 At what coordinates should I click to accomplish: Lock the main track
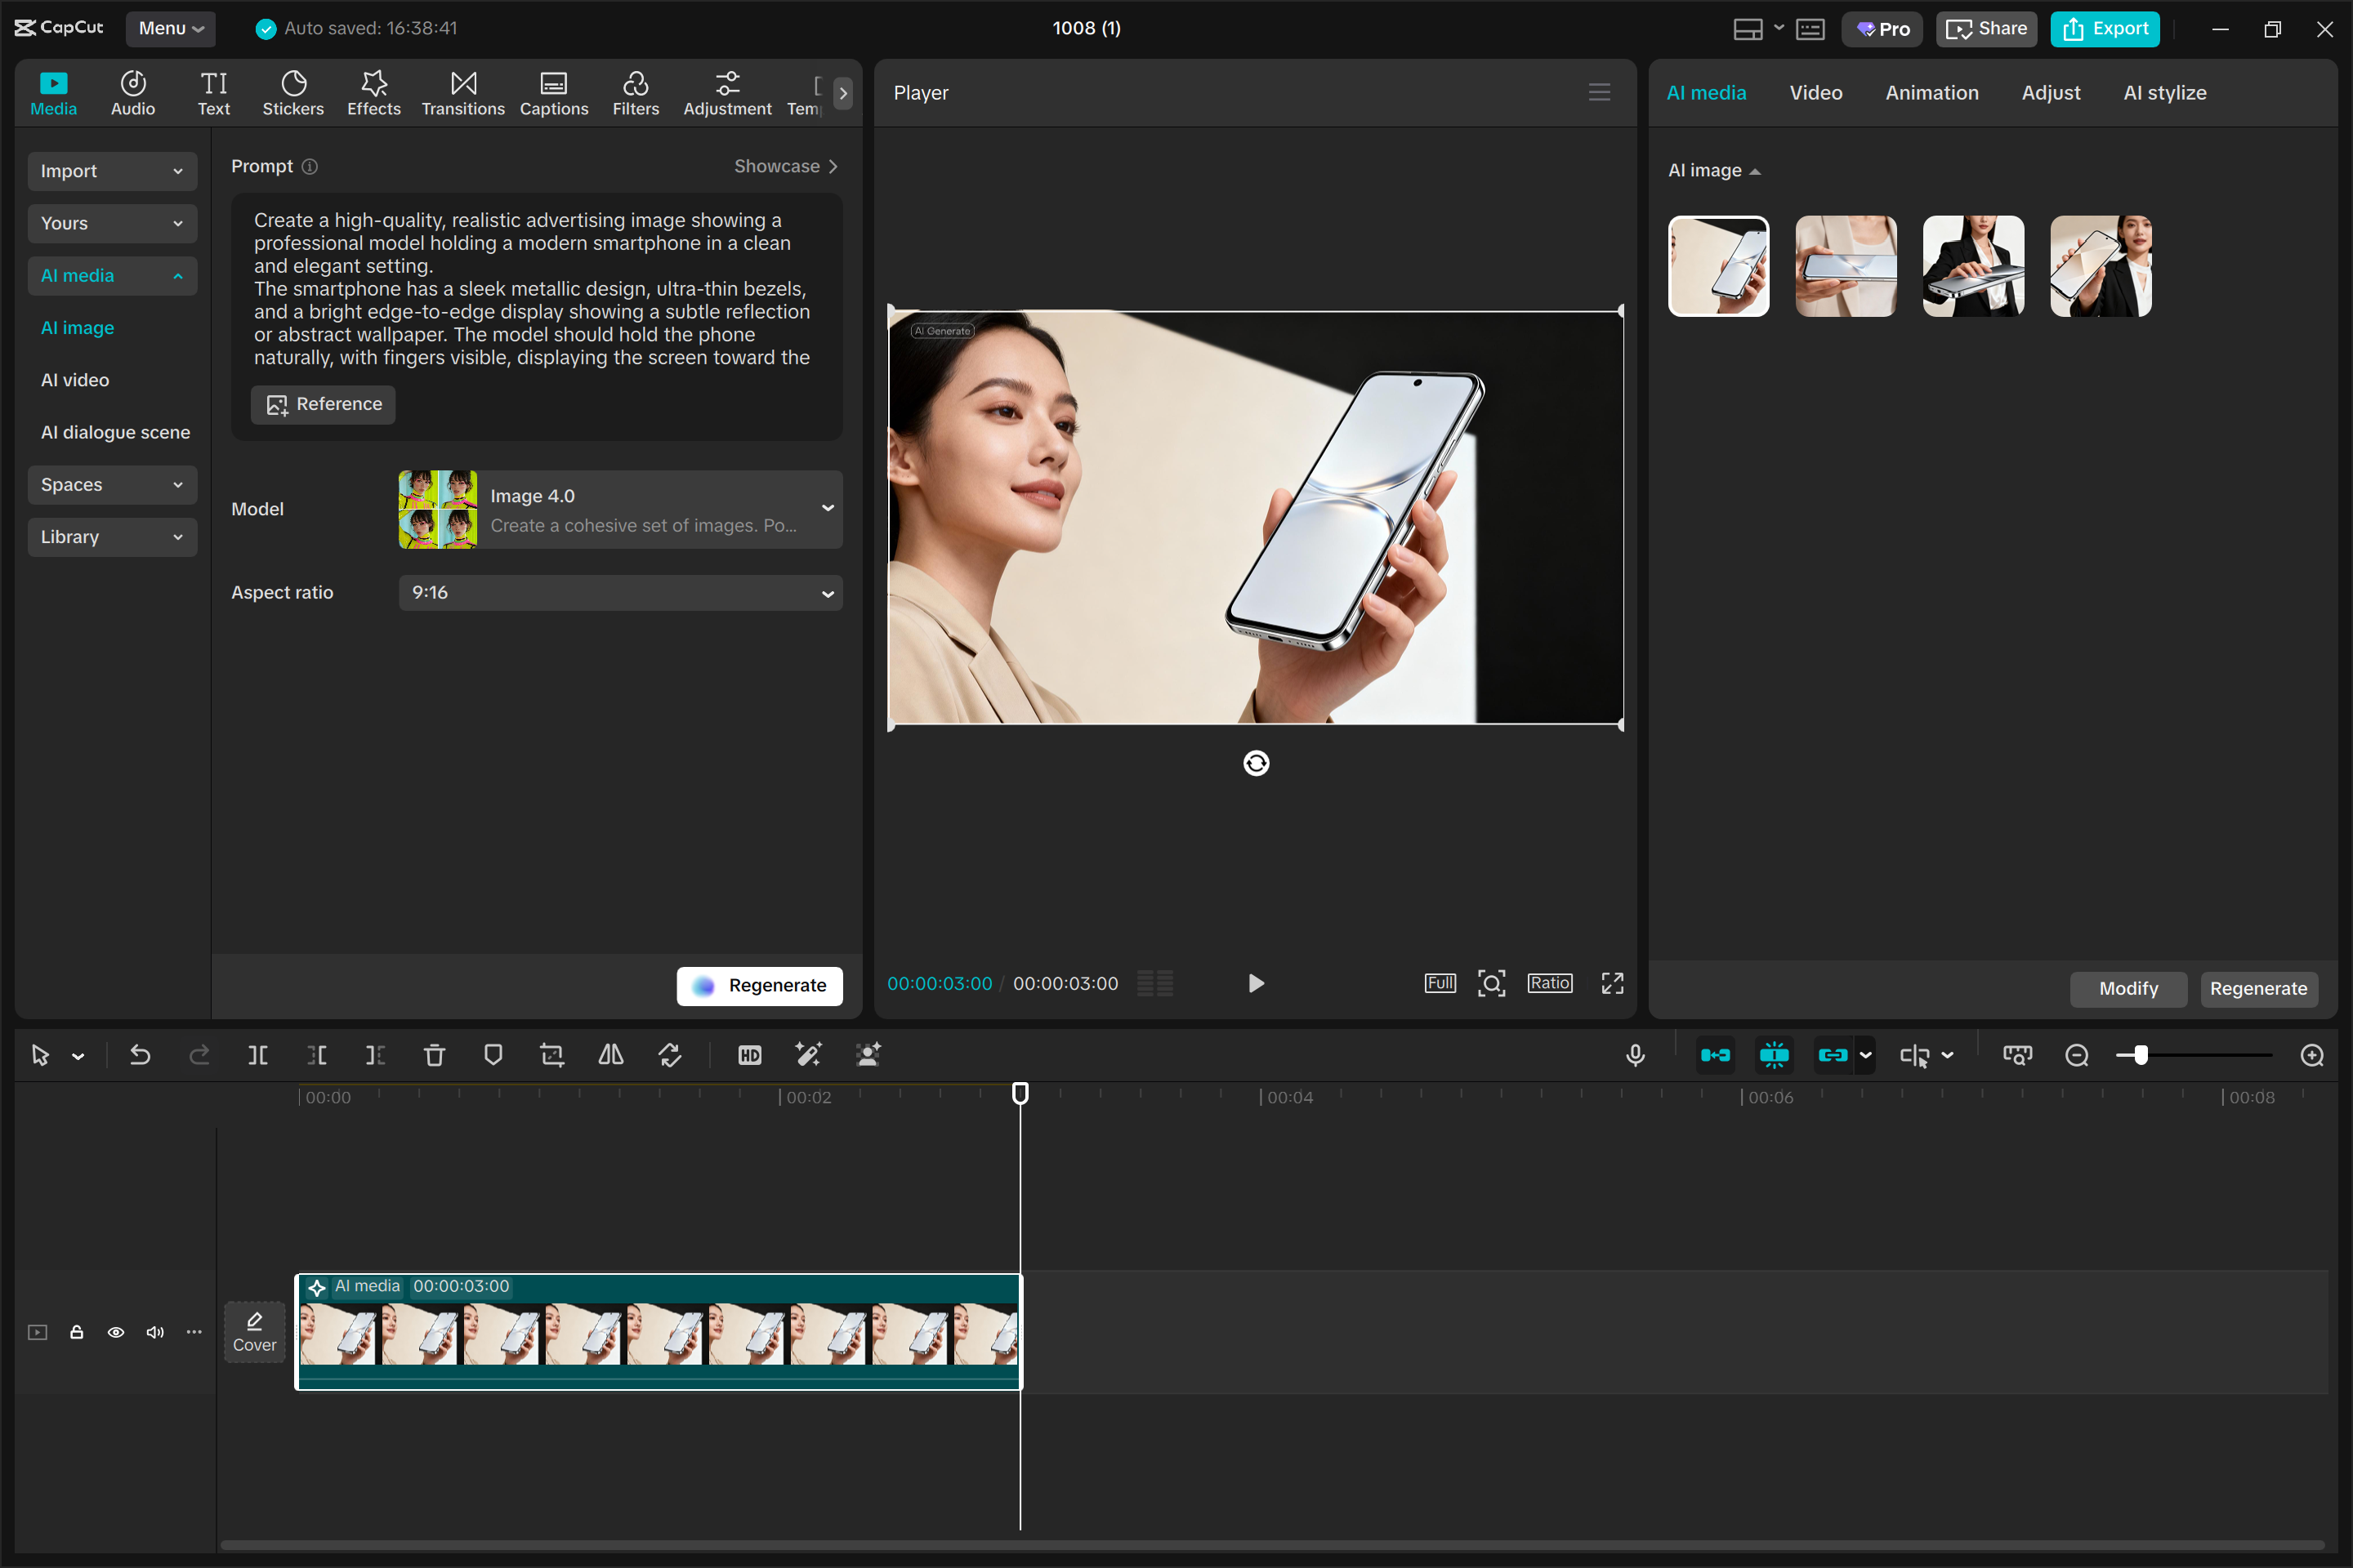pos(76,1332)
